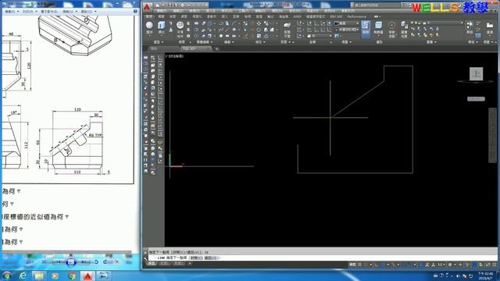
Task: Open the Print menu in photo viewer
Action: 29,11
